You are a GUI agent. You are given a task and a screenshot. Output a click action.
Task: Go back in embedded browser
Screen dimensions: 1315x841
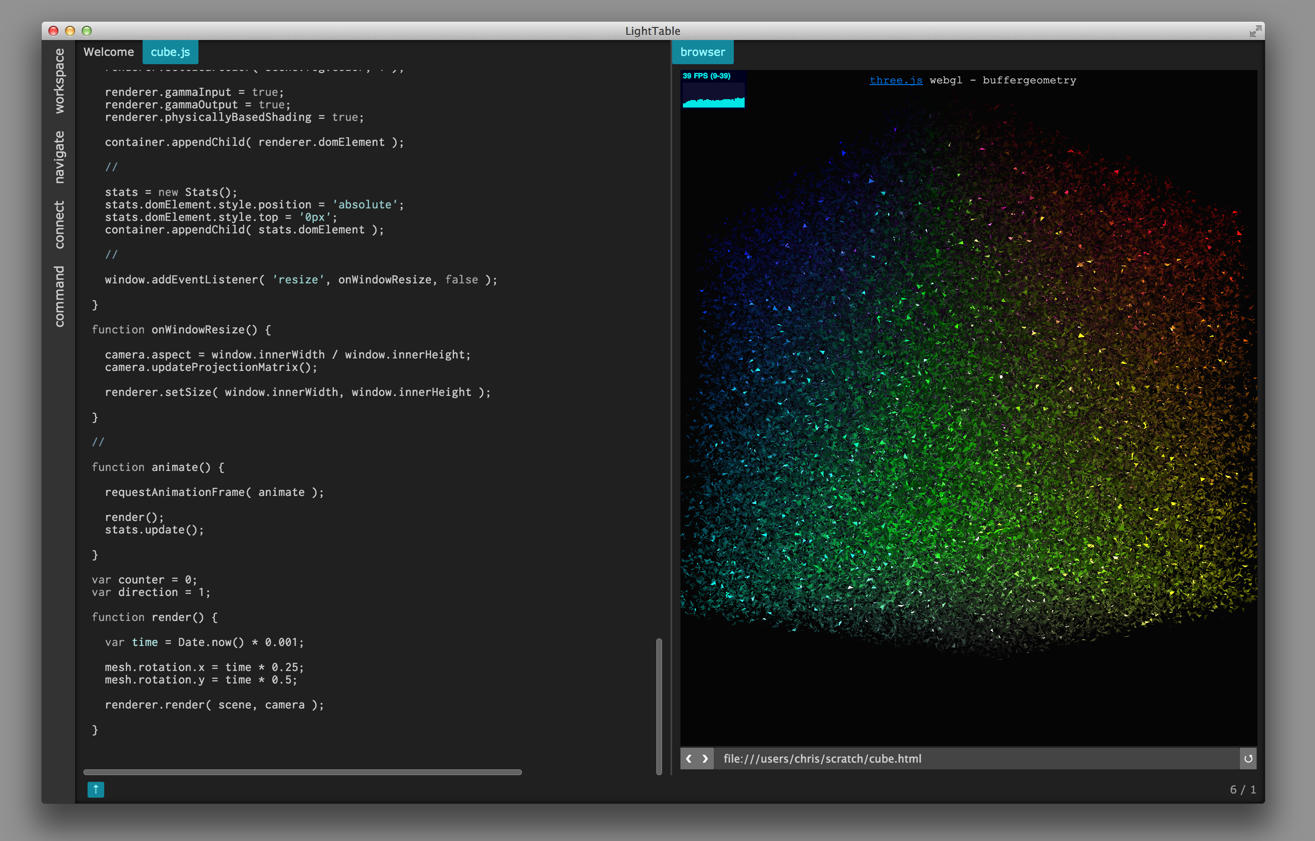tap(688, 758)
